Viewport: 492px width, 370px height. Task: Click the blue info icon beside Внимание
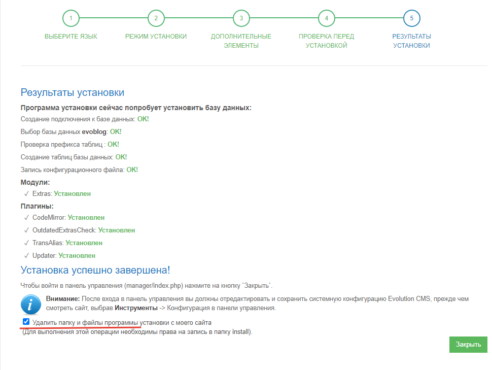point(31,305)
